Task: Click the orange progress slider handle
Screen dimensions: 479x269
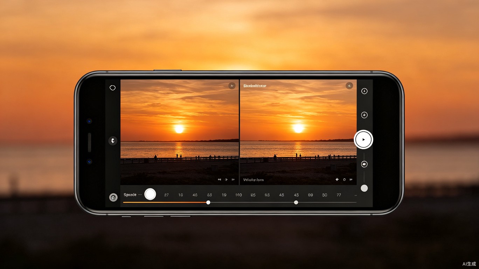Action: point(208,202)
